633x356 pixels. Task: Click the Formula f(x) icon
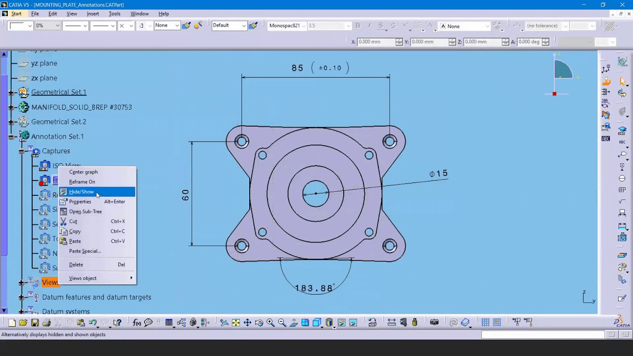pos(137,323)
